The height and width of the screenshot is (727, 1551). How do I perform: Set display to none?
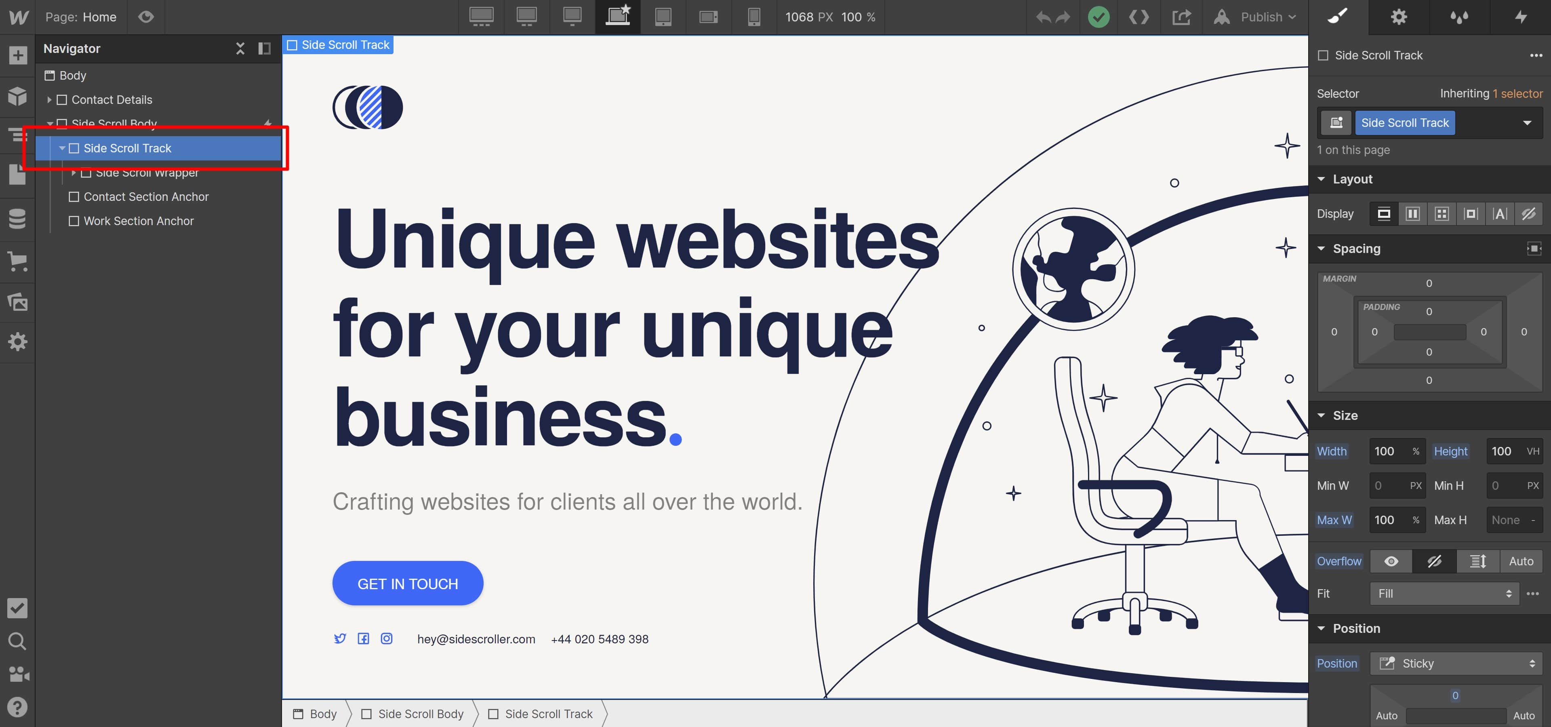point(1528,214)
